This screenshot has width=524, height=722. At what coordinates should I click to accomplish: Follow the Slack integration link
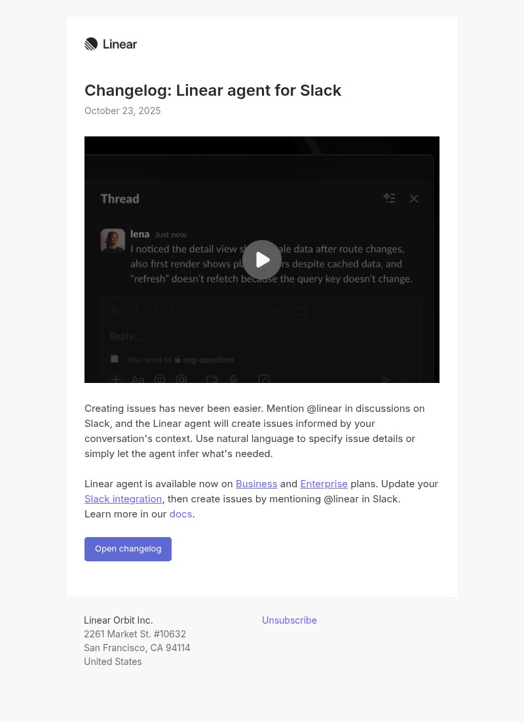pos(123,498)
